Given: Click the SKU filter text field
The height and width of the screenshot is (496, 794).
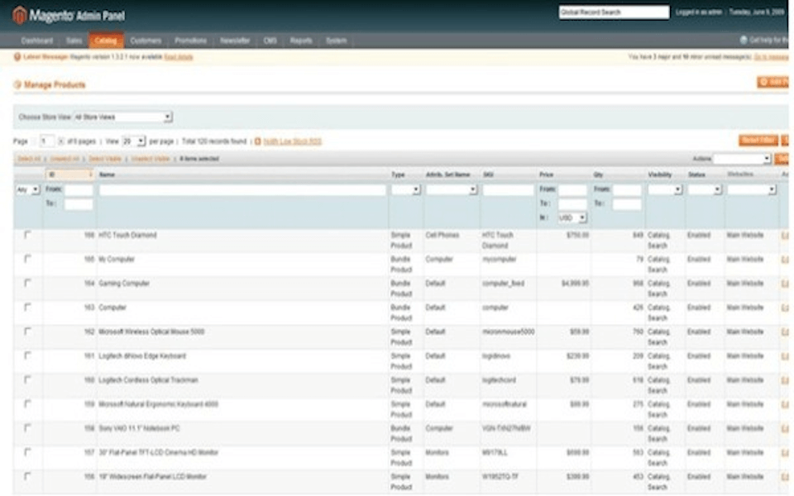Looking at the screenshot, I should [x=508, y=190].
